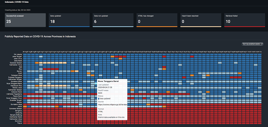Click the blue status swatch beside Data updated

coord(98,99)
